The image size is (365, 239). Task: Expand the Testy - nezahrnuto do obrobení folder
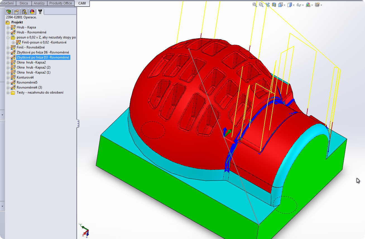pos(8,92)
